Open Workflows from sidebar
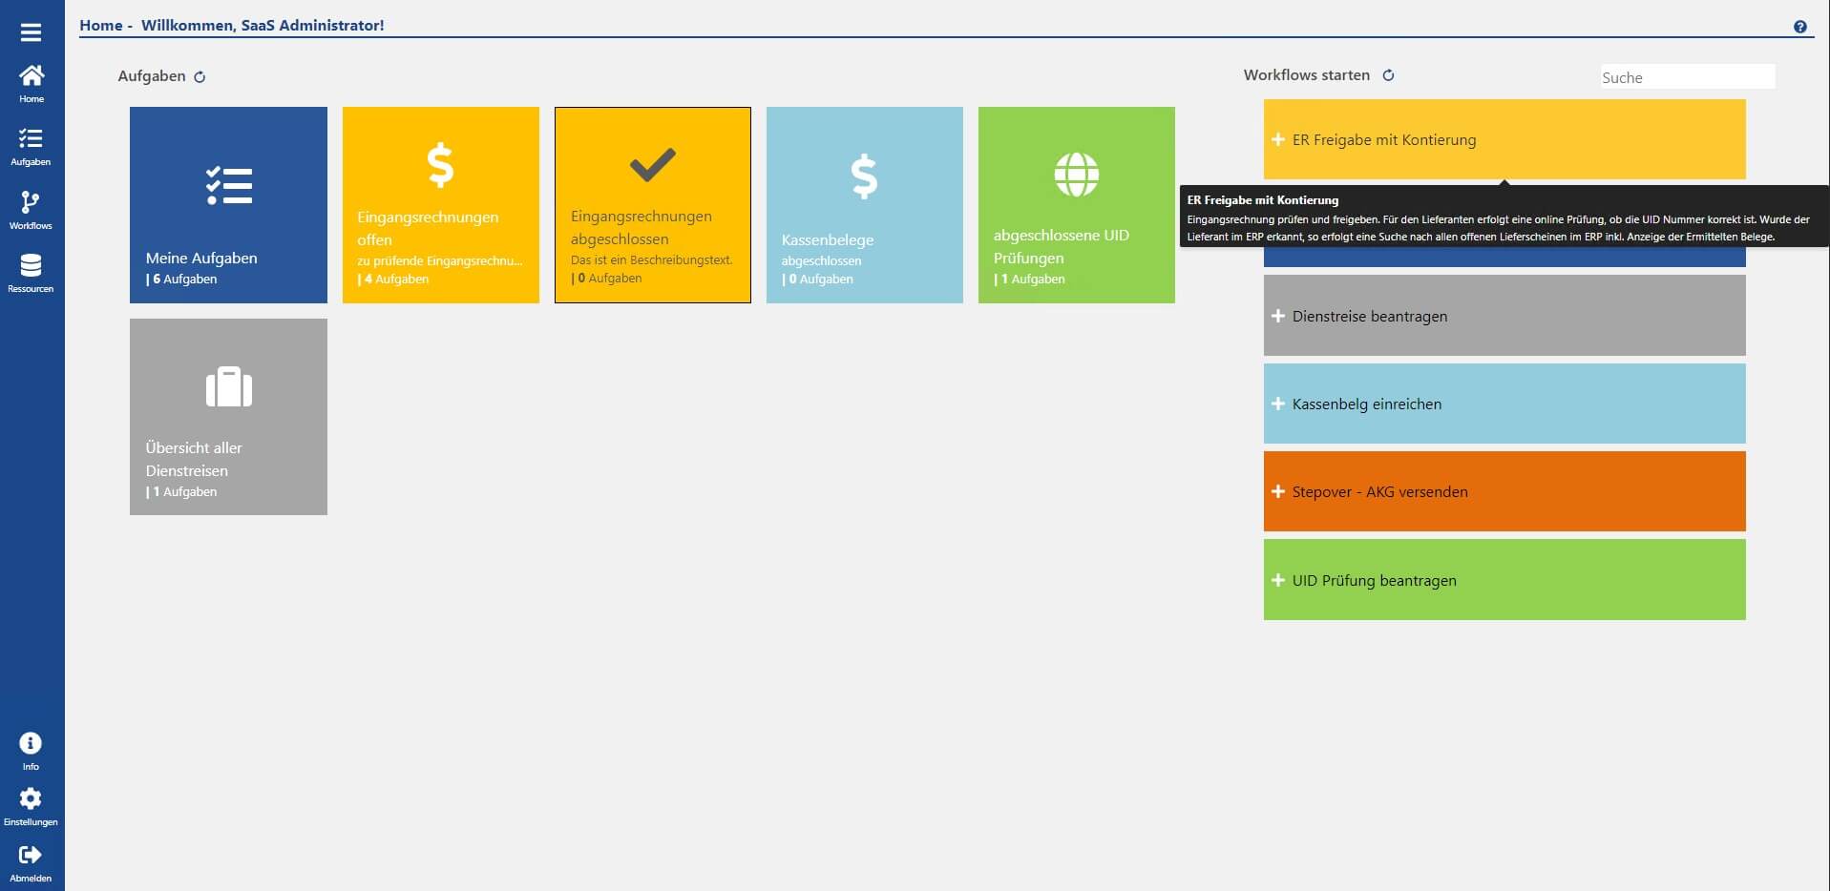 click(31, 210)
